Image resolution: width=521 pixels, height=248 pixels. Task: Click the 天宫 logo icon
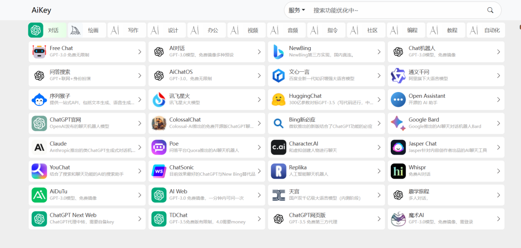(278, 195)
